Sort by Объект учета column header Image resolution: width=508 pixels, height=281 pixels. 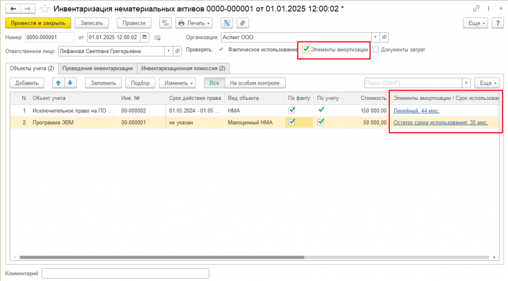point(73,98)
